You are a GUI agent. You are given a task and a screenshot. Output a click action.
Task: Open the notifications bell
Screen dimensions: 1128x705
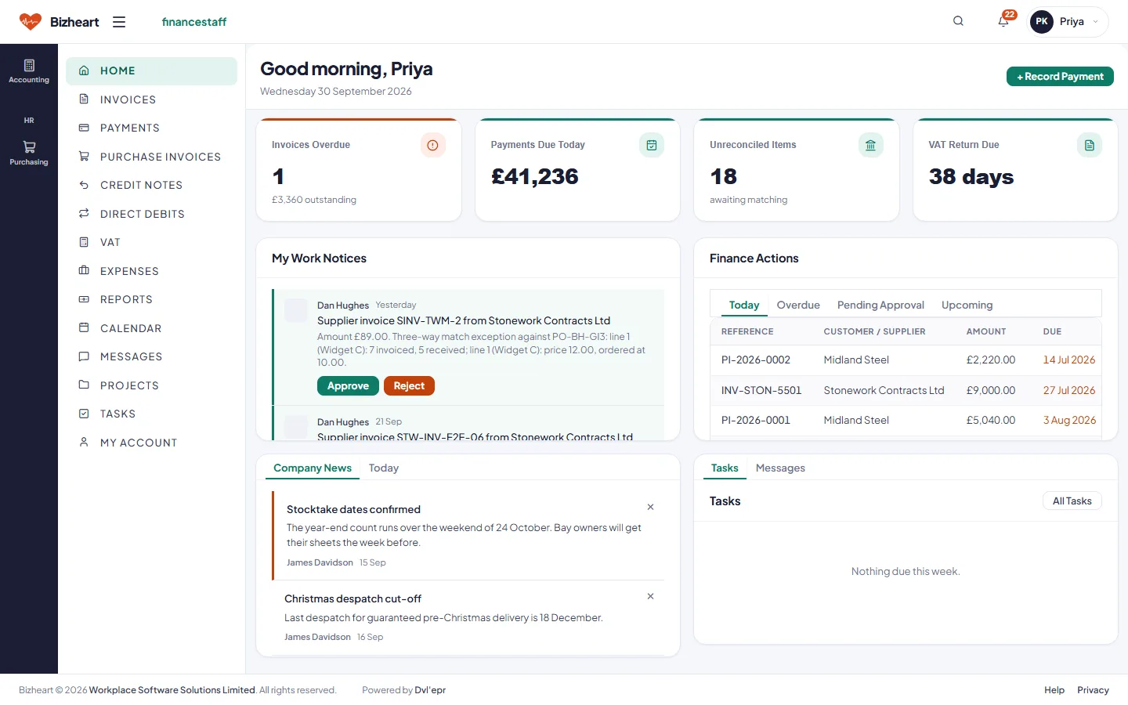pos(1003,21)
